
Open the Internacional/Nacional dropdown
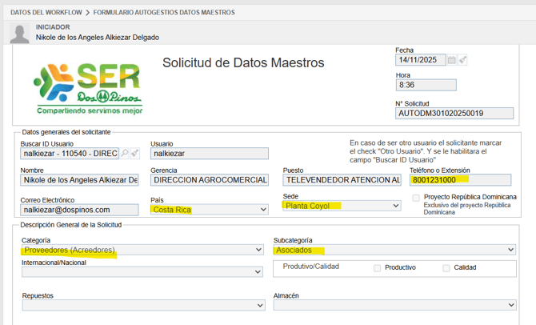point(142,272)
